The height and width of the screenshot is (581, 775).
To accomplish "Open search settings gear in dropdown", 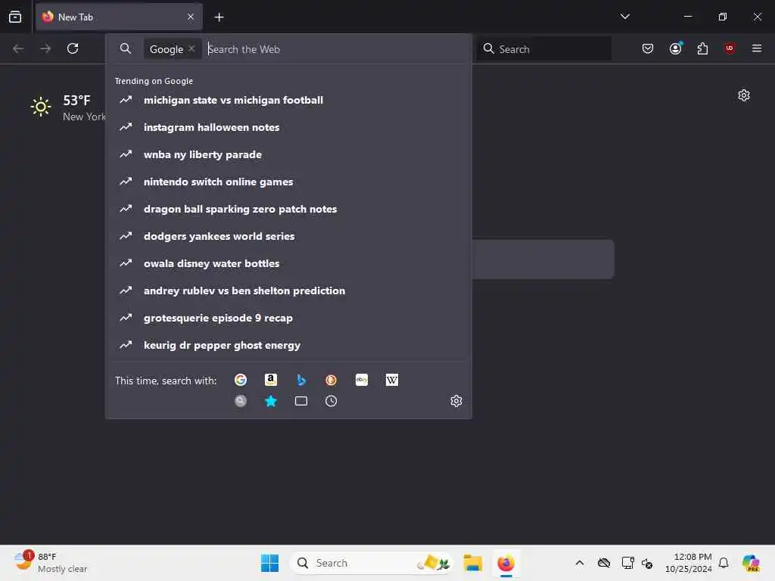I will (456, 401).
